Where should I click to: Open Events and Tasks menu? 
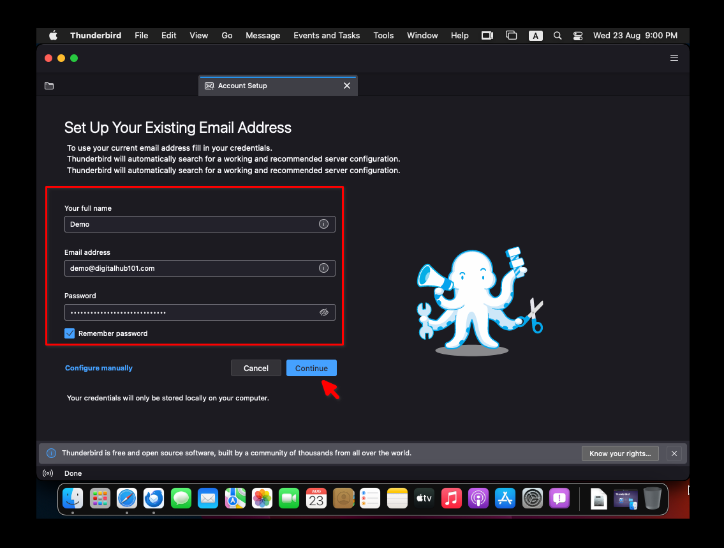pyautogui.click(x=327, y=36)
